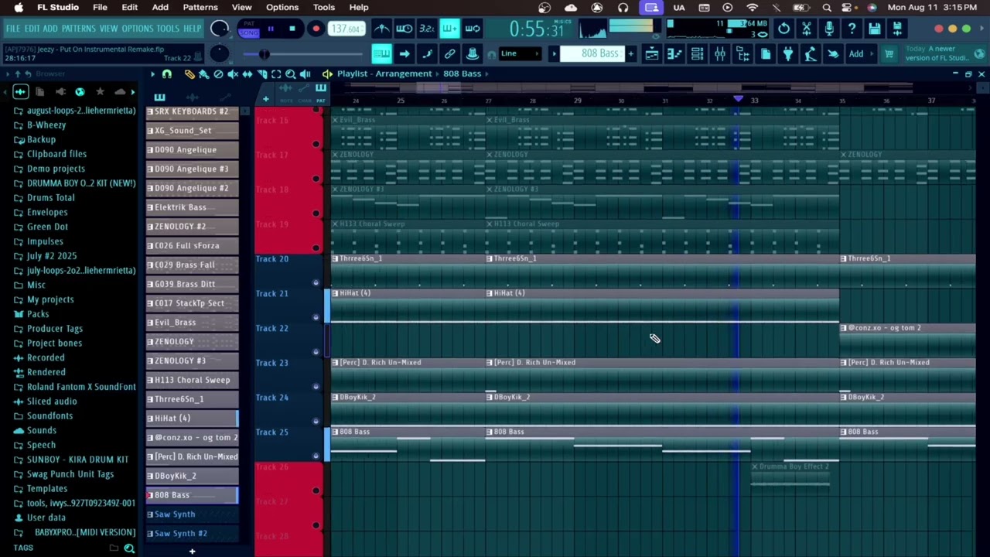Viewport: 990px width, 557px height.
Task: Select the Mute tool in playlist toolbar
Action: pos(233,73)
